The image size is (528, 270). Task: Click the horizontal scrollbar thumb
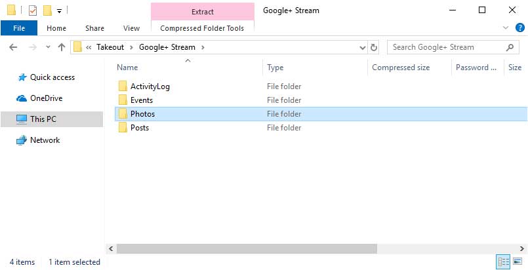(247, 249)
